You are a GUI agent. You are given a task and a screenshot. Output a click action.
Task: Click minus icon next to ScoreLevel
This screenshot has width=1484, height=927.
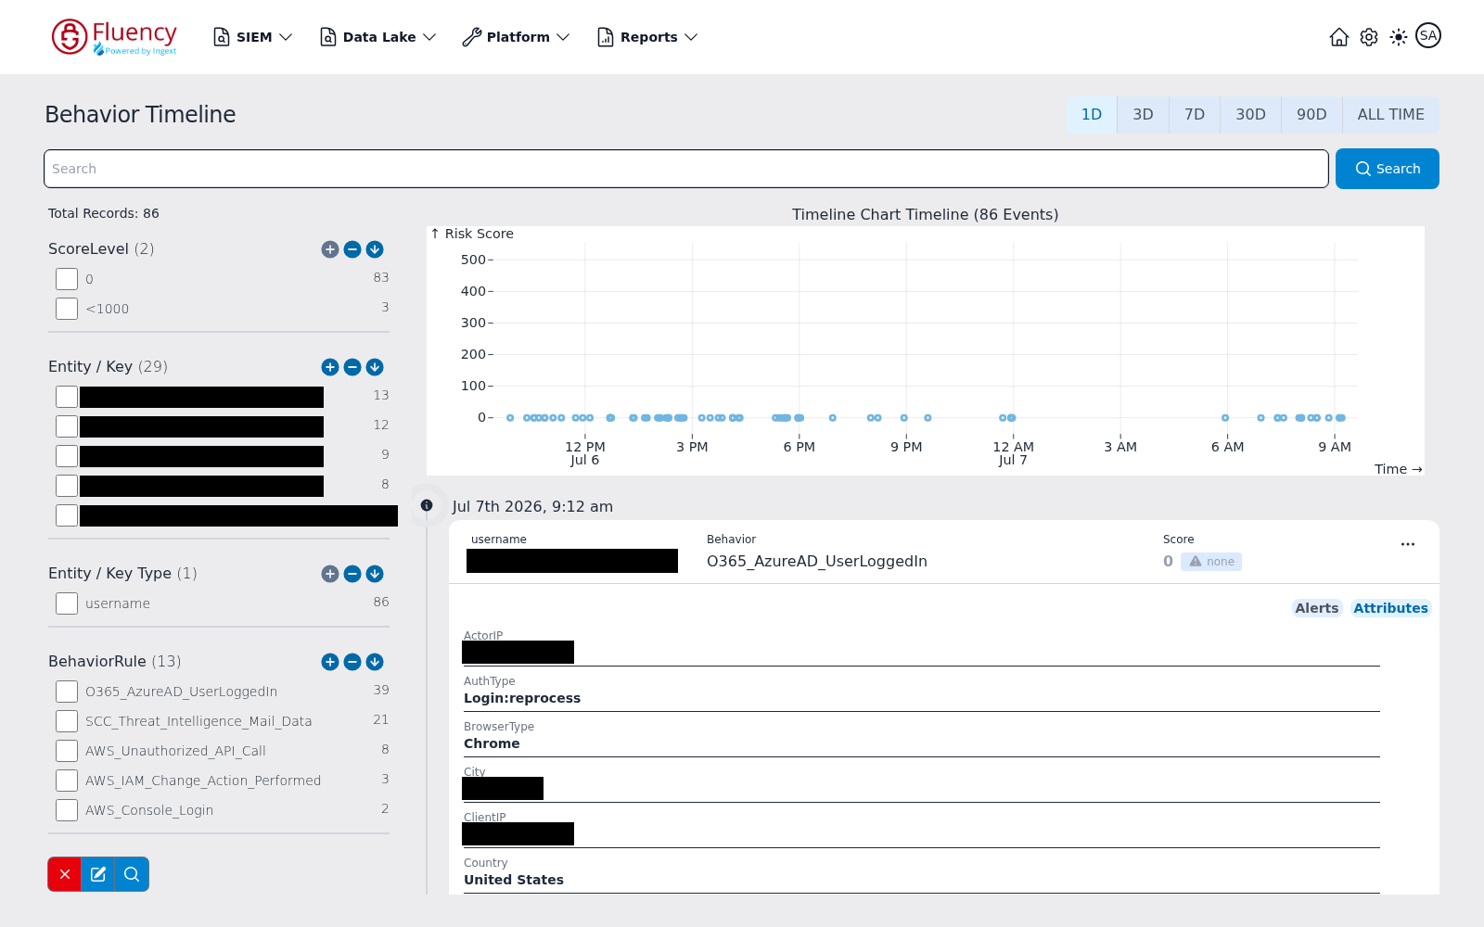pos(352,249)
